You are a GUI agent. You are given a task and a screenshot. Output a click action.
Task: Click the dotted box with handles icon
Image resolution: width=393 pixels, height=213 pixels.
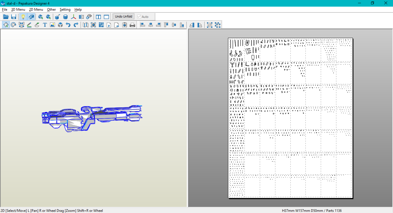tap(218, 25)
